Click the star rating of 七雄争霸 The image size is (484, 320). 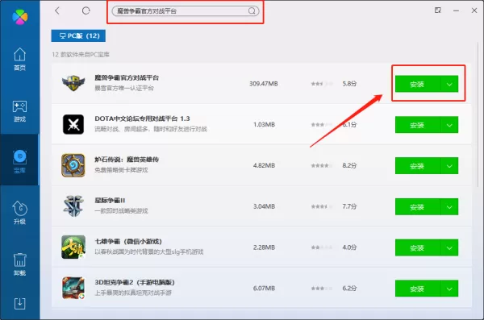pyautogui.click(x=322, y=247)
